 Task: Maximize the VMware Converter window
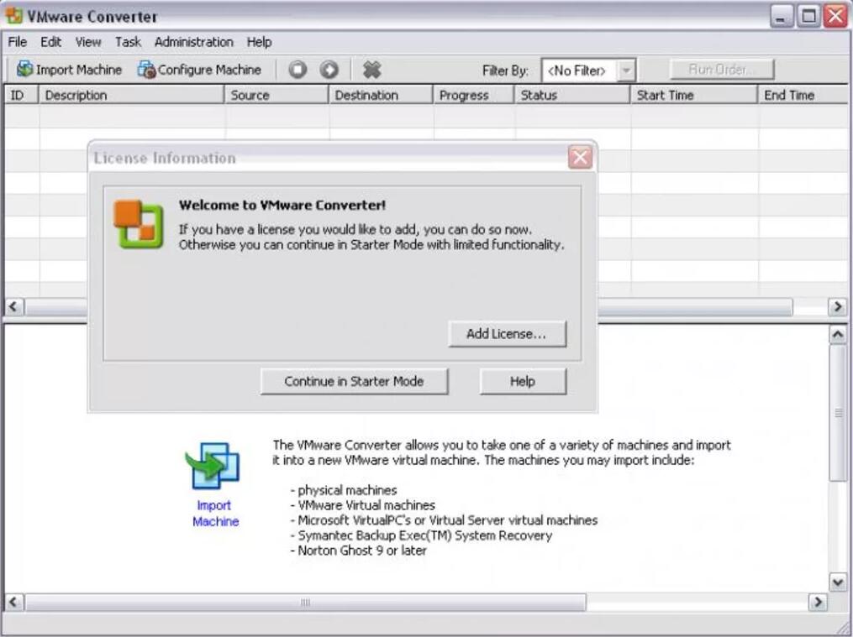809,16
